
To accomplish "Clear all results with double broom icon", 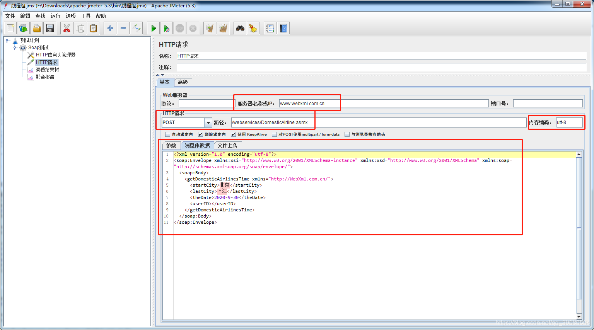I will click(223, 28).
